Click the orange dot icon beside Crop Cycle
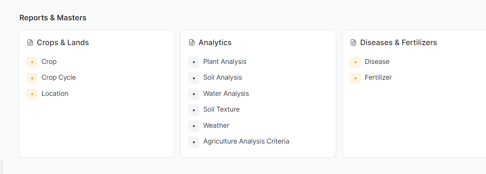 [32, 78]
